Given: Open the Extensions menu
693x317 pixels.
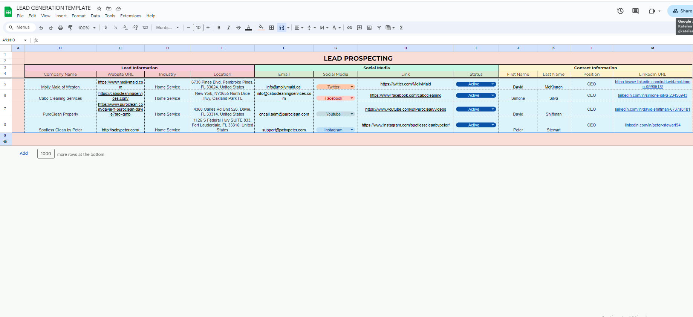Looking at the screenshot, I should coord(131,16).
